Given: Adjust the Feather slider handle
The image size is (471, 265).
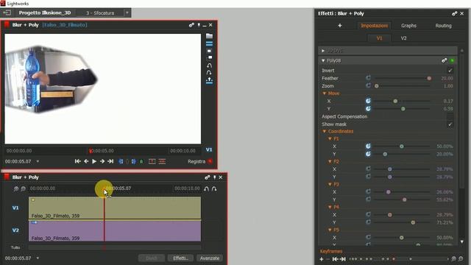Looking at the screenshot, I should pos(429,79).
